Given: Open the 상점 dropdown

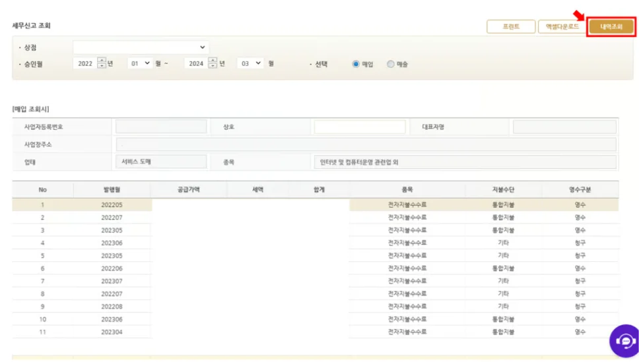Looking at the screenshot, I should point(141,47).
